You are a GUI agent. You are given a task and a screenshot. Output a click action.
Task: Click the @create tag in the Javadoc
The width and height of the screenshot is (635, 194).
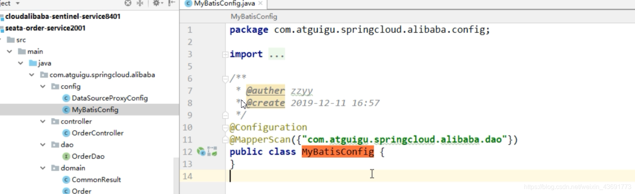click(265, 103)
